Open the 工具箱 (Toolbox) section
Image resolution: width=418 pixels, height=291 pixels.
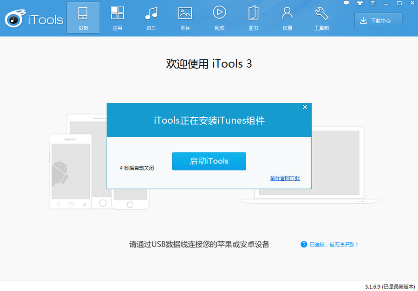click(321, 18)
